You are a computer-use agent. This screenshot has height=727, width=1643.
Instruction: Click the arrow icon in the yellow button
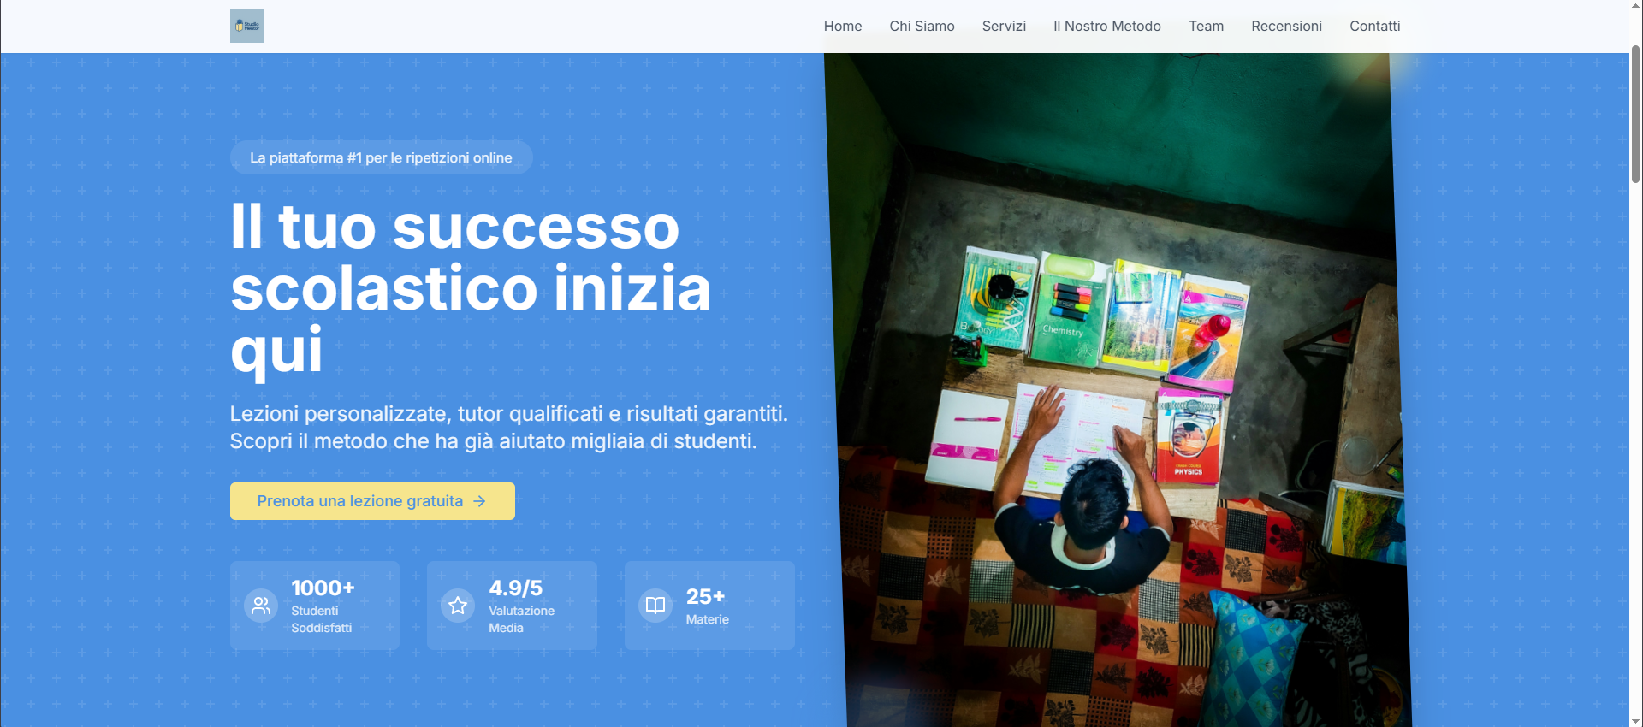480,501
